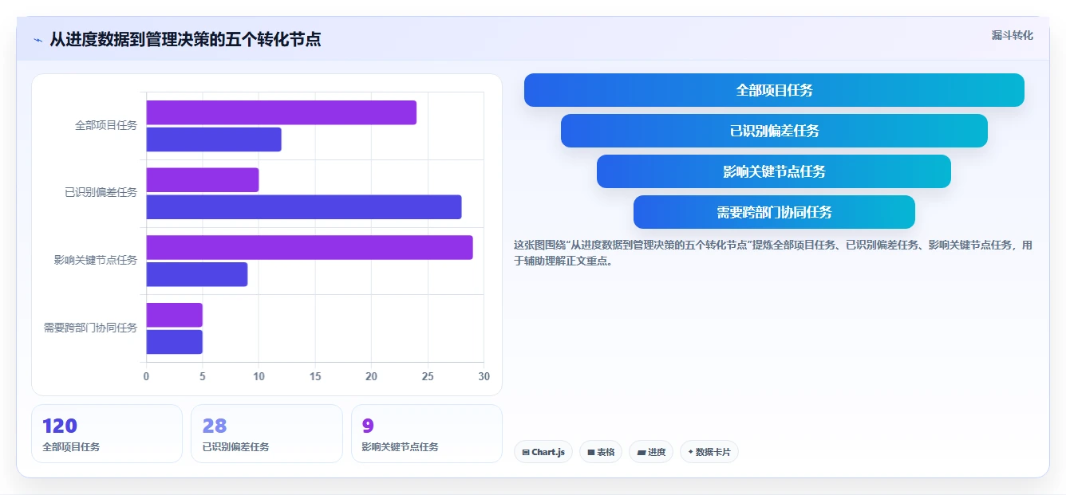This screenshot has height=495, width=1066.
Task: Click the y-axis label 已识别偏差任务
Action: (101, 192)
